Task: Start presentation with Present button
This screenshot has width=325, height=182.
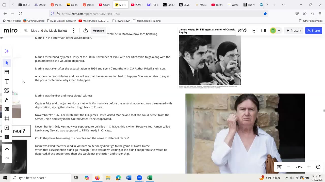Action: pos(294,31)
